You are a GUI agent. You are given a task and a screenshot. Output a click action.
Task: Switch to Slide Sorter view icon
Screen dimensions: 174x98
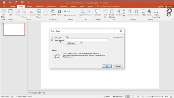133,97
